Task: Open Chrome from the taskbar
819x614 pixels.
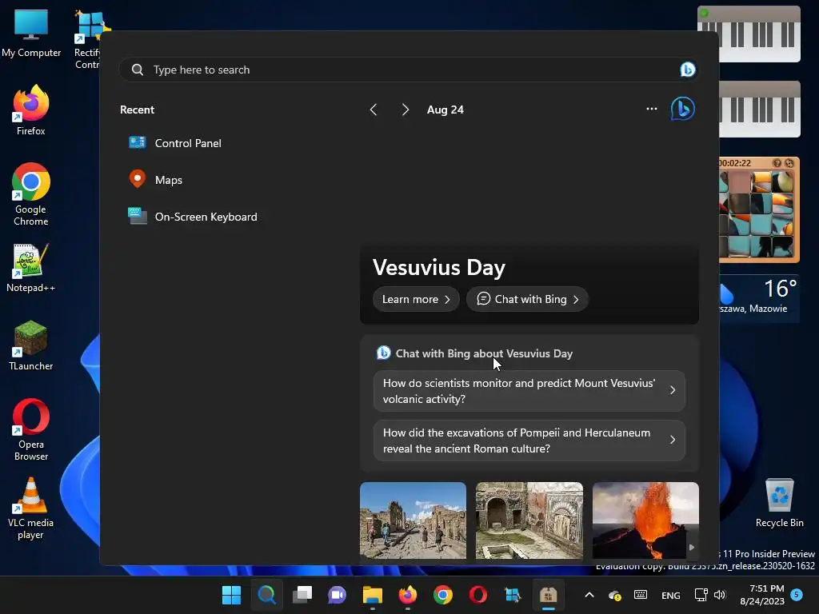Action: (x=443, y=595)
